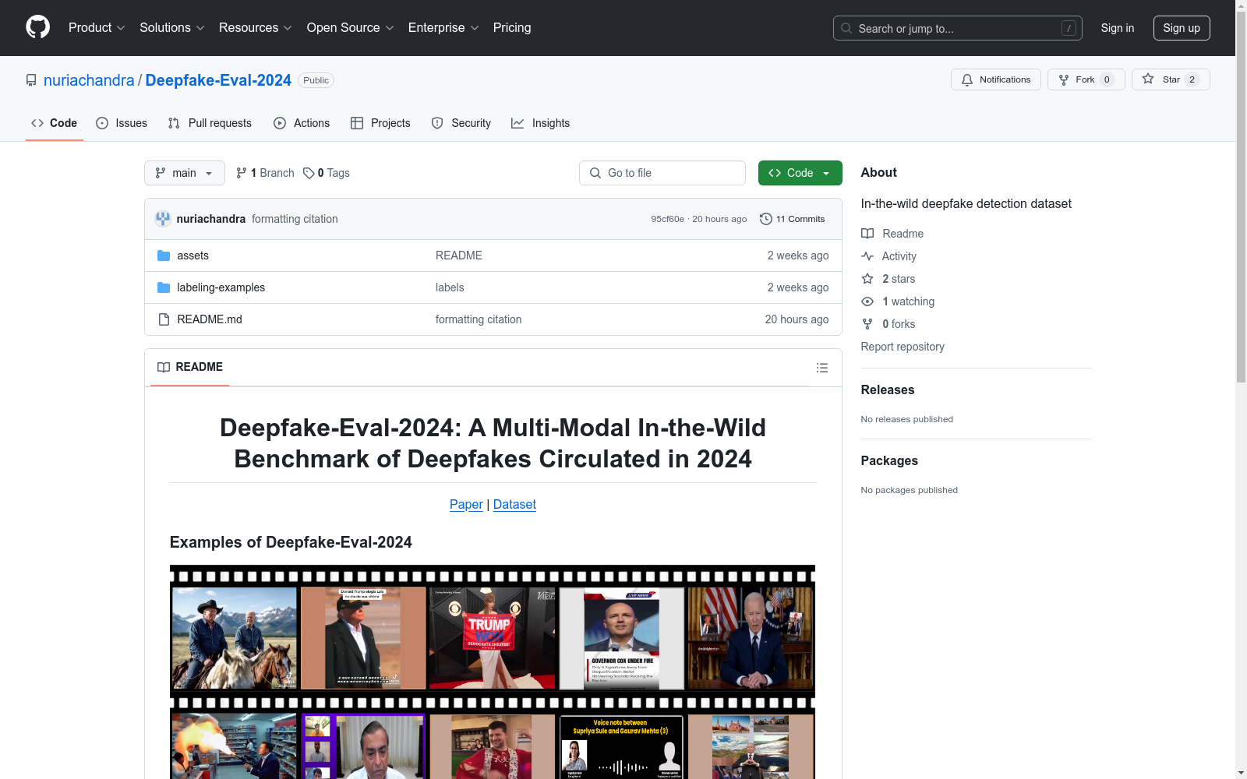Focus the Search or jump to field
Screen dimensions: 1247x779
(957, 28)
